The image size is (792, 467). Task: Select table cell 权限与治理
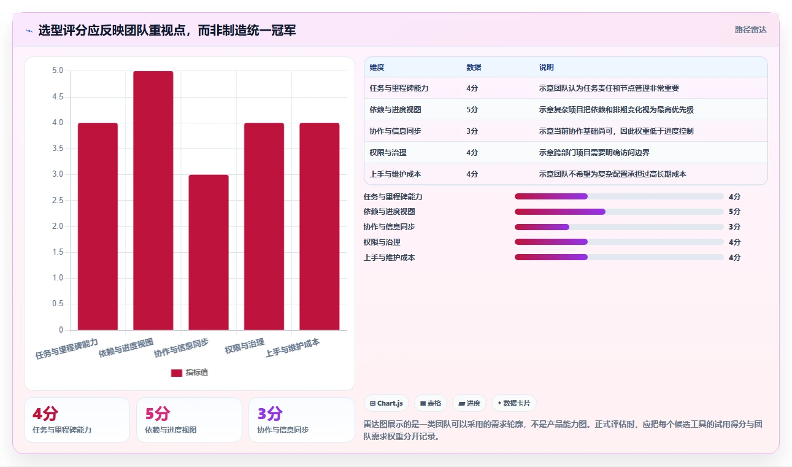(x=388, y=153)
